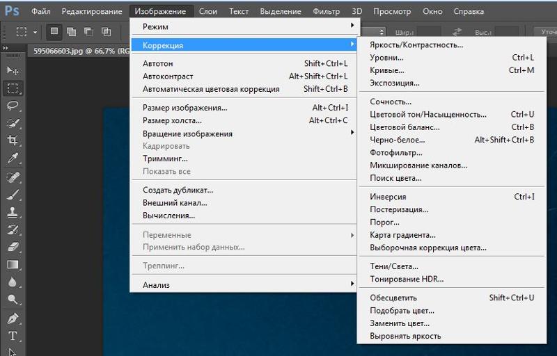The height and width of the screenshot is (356, 557).
Task: Choose Сочность adjustment
Action: point(452,102)
